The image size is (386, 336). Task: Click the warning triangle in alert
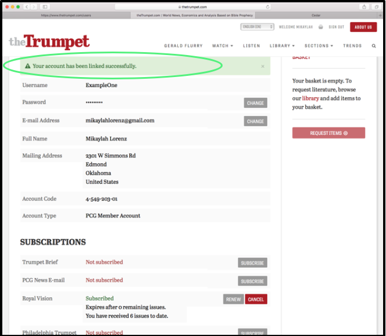pyautogui.click(x=28, y=66)
